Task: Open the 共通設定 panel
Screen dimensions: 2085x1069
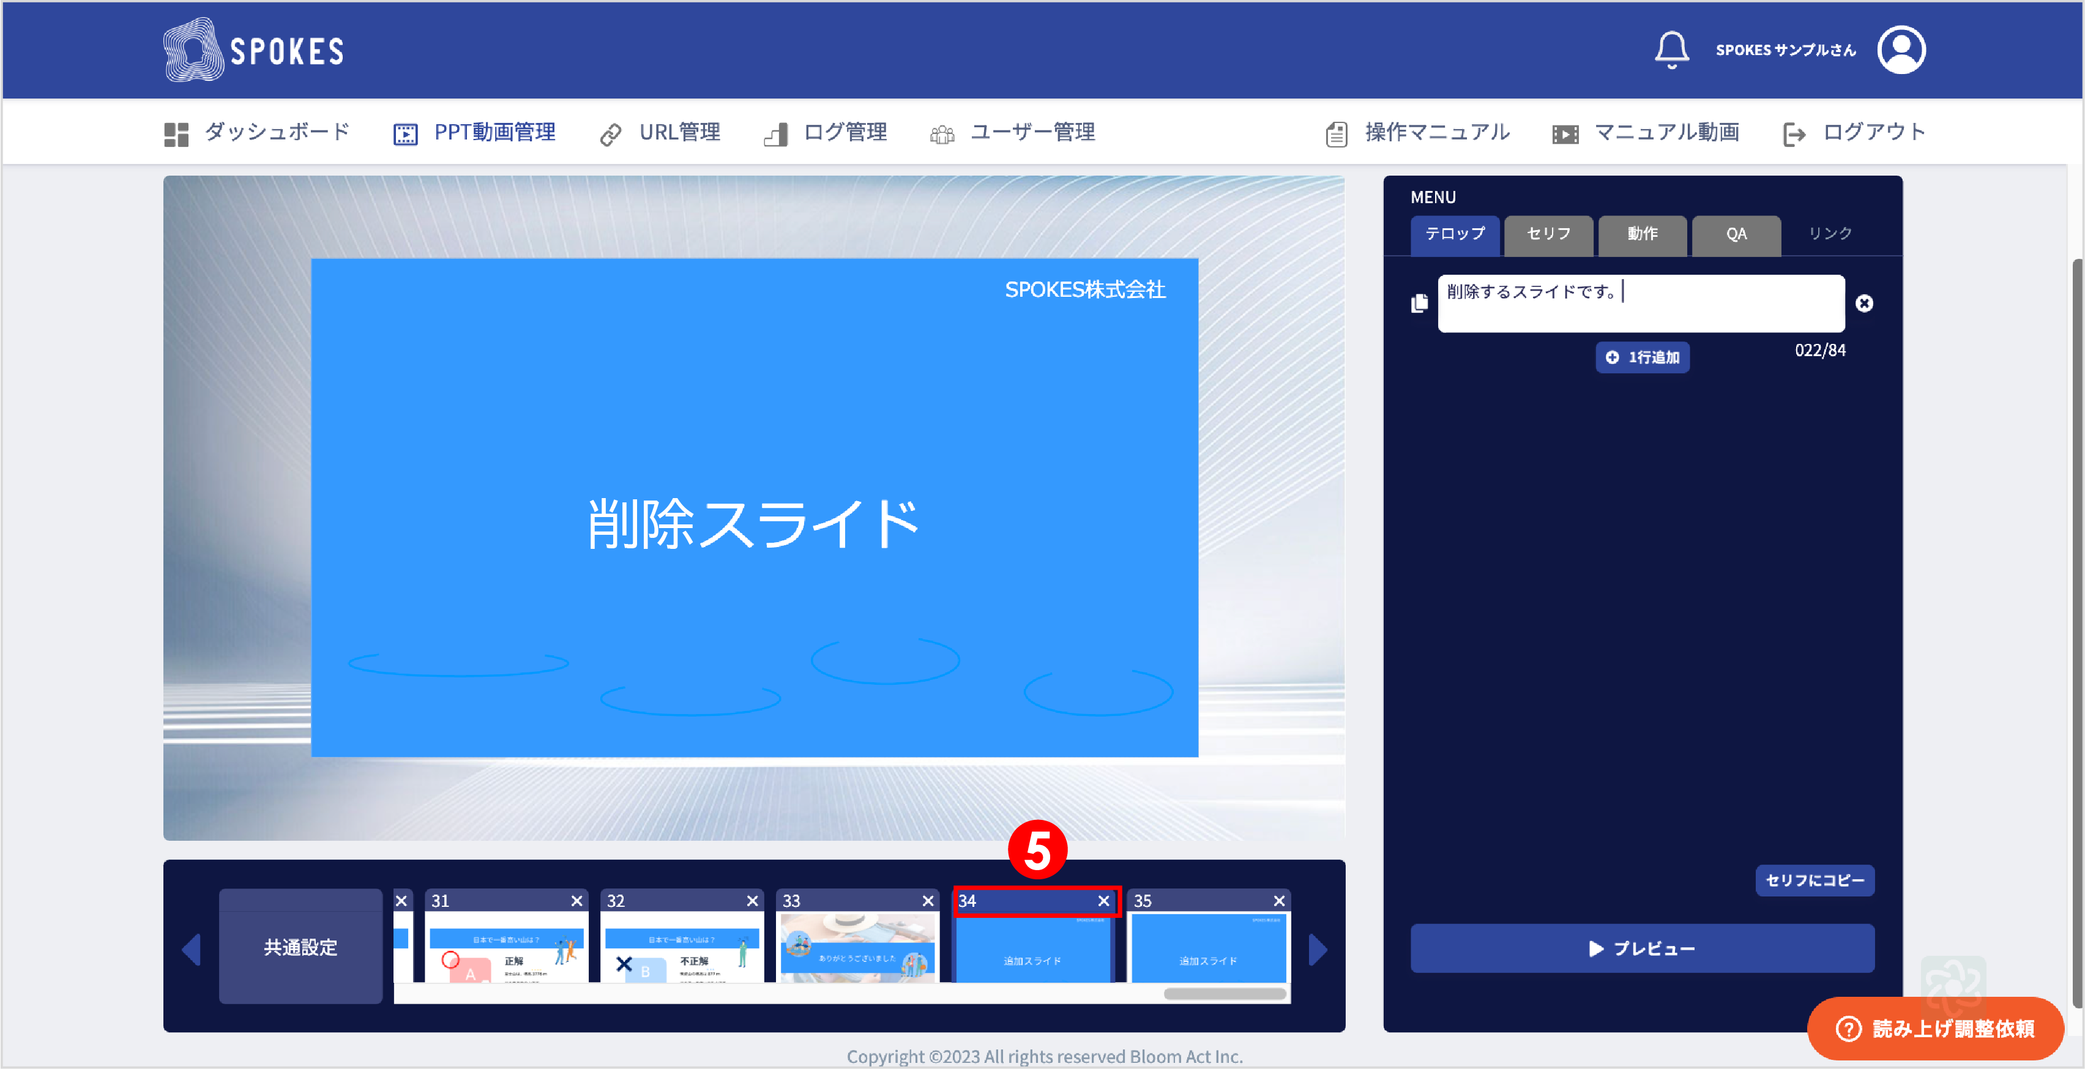Action: tap(300, 947)
